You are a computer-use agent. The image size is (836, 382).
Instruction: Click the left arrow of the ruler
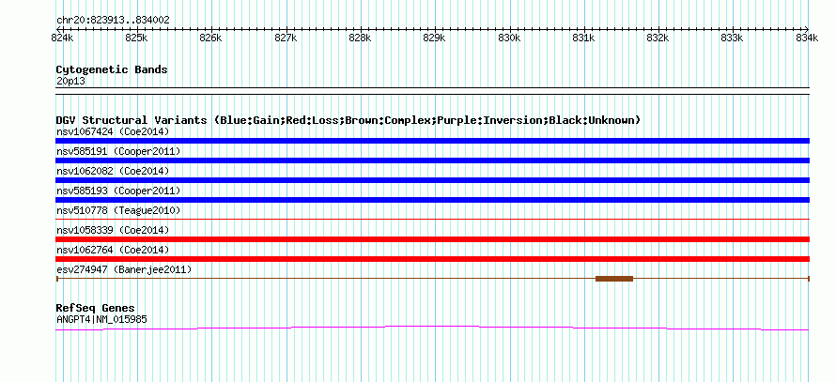click(x=58, y=29)
